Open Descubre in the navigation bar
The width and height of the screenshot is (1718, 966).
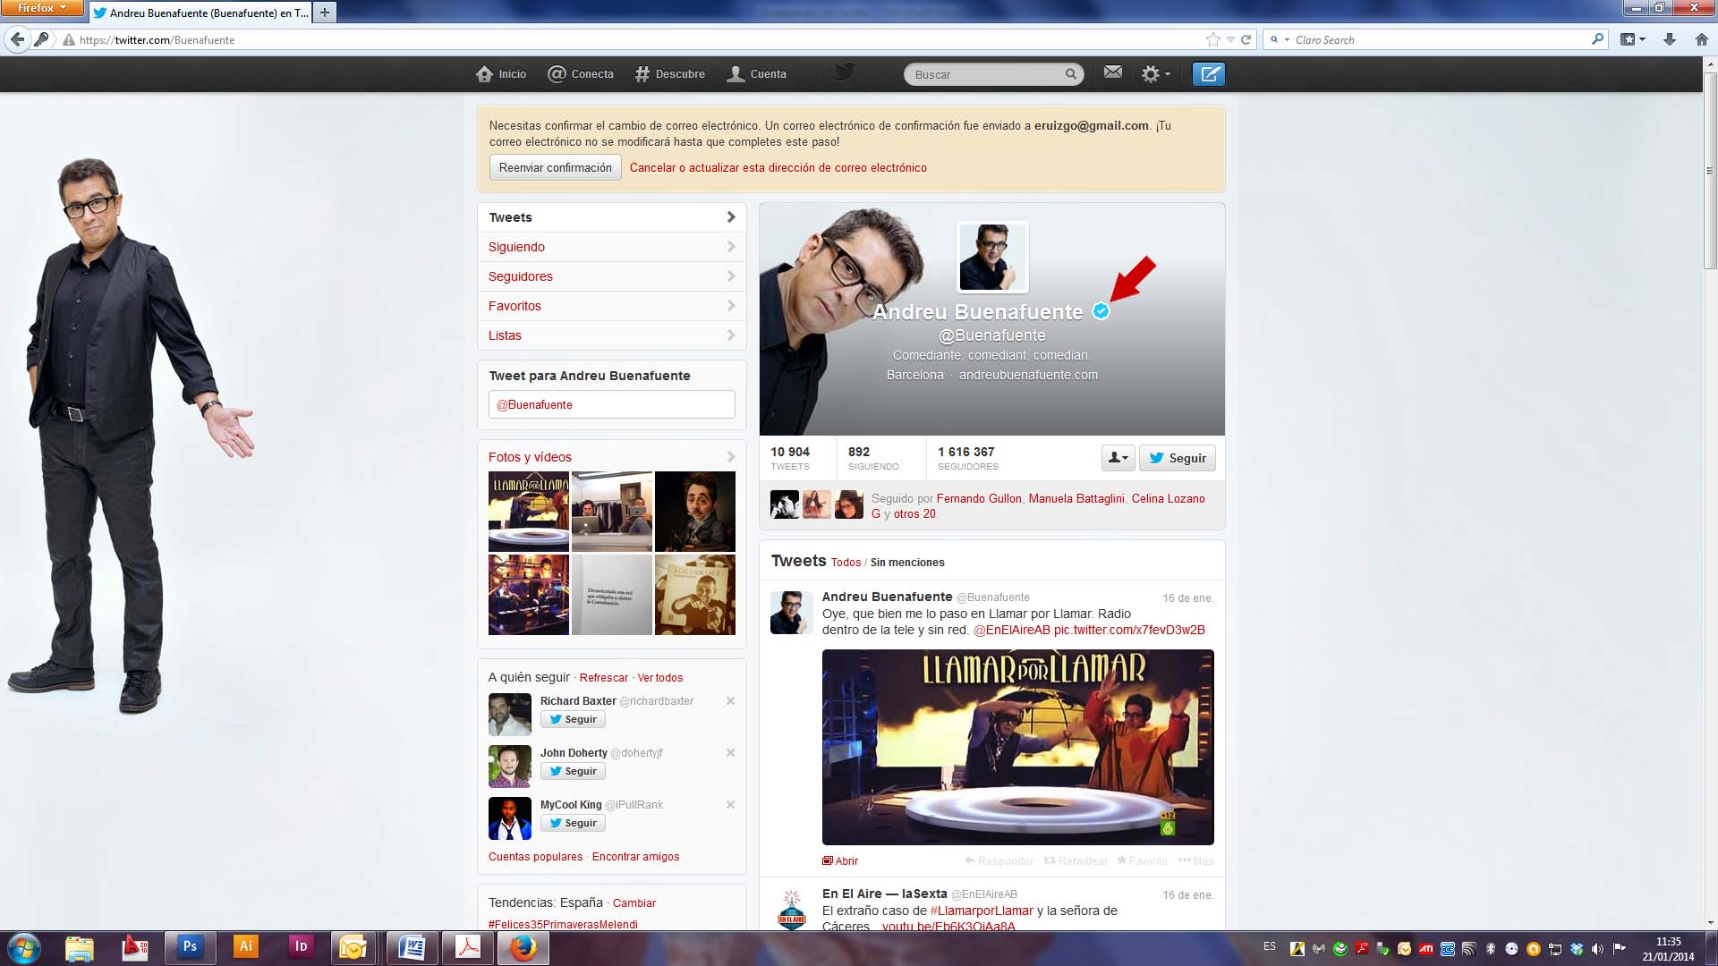[669, 74]
